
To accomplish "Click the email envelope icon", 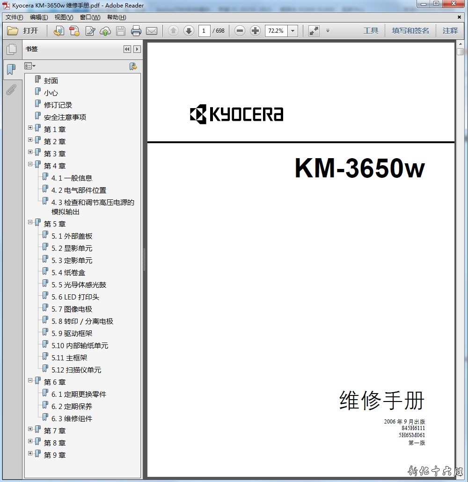I will click(x=152, y=31).
